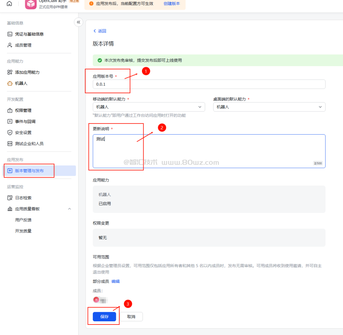Viewport: 343px width, 335px height.
Task: Click the 取消 button
Action: pyautogui.click(x=131, y=317)
